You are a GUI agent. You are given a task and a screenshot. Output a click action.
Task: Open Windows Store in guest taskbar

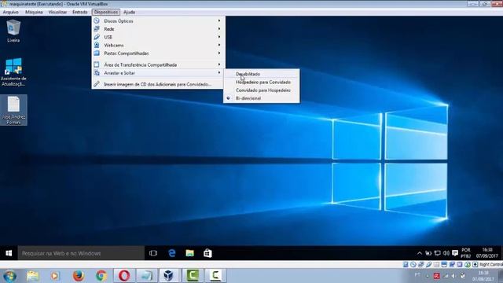click(x=207, y=253)
